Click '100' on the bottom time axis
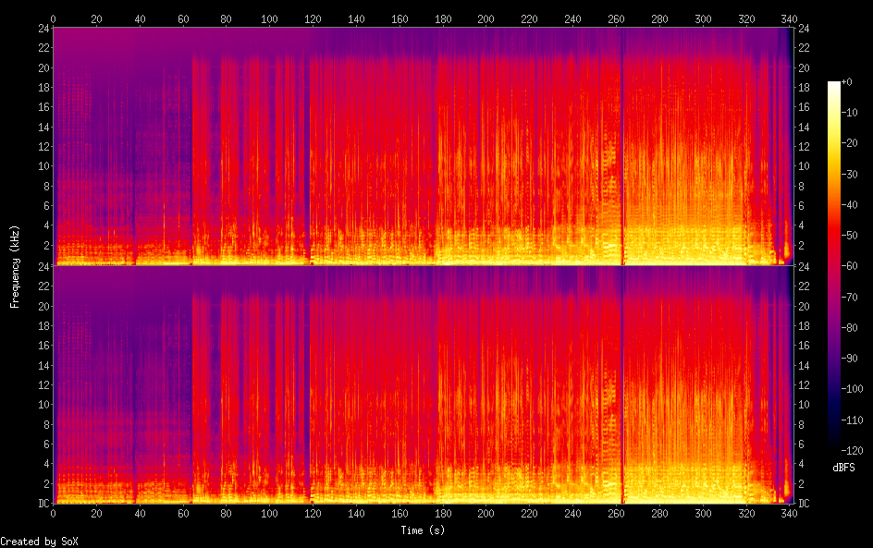873x548 pixels. [x=269, y=514]
